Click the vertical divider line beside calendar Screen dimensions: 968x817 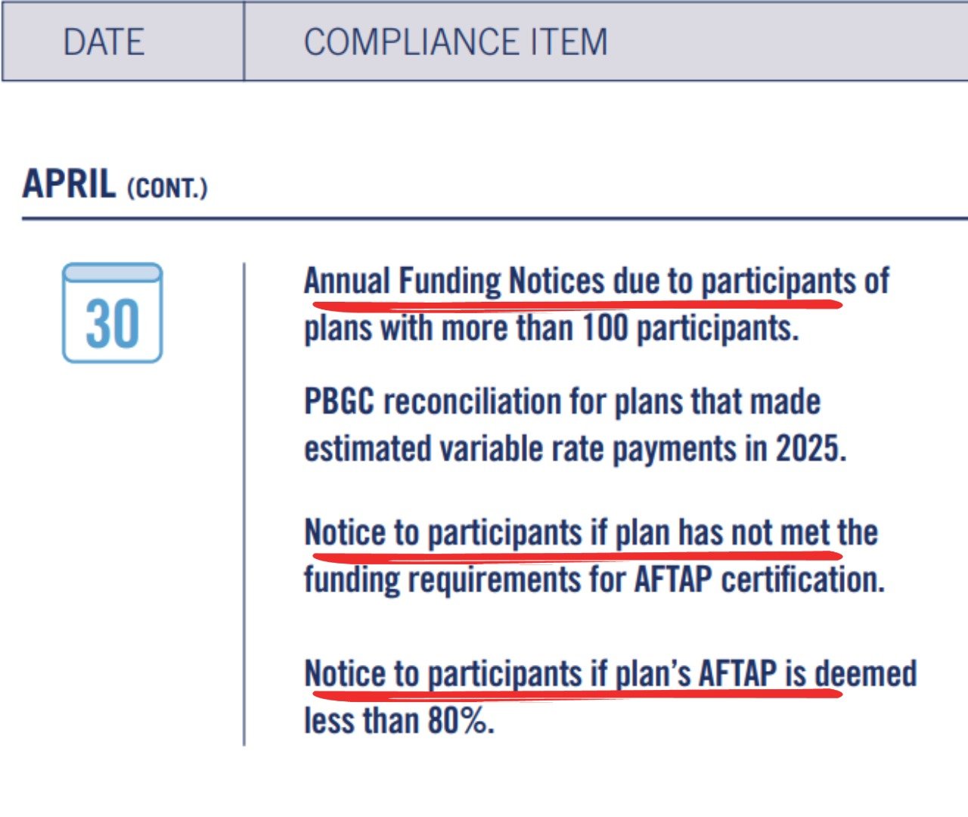244,505
